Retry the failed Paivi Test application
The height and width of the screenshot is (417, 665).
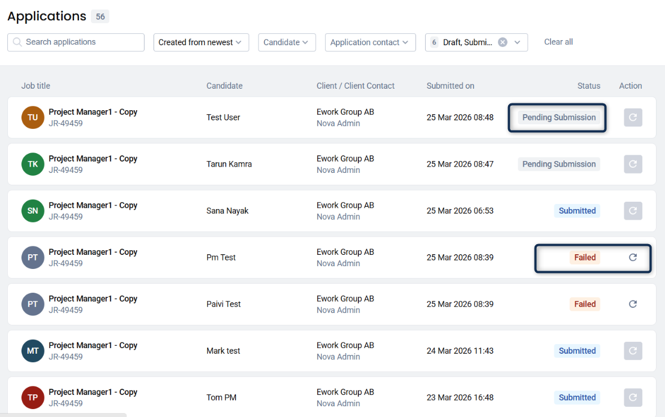pos(633,304)
